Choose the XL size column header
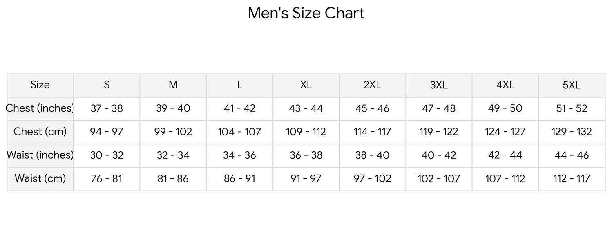 306,85
